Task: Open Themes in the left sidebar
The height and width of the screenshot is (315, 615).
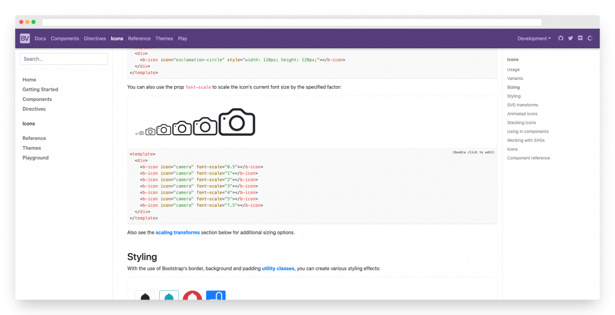Action: tap(32, 148)
